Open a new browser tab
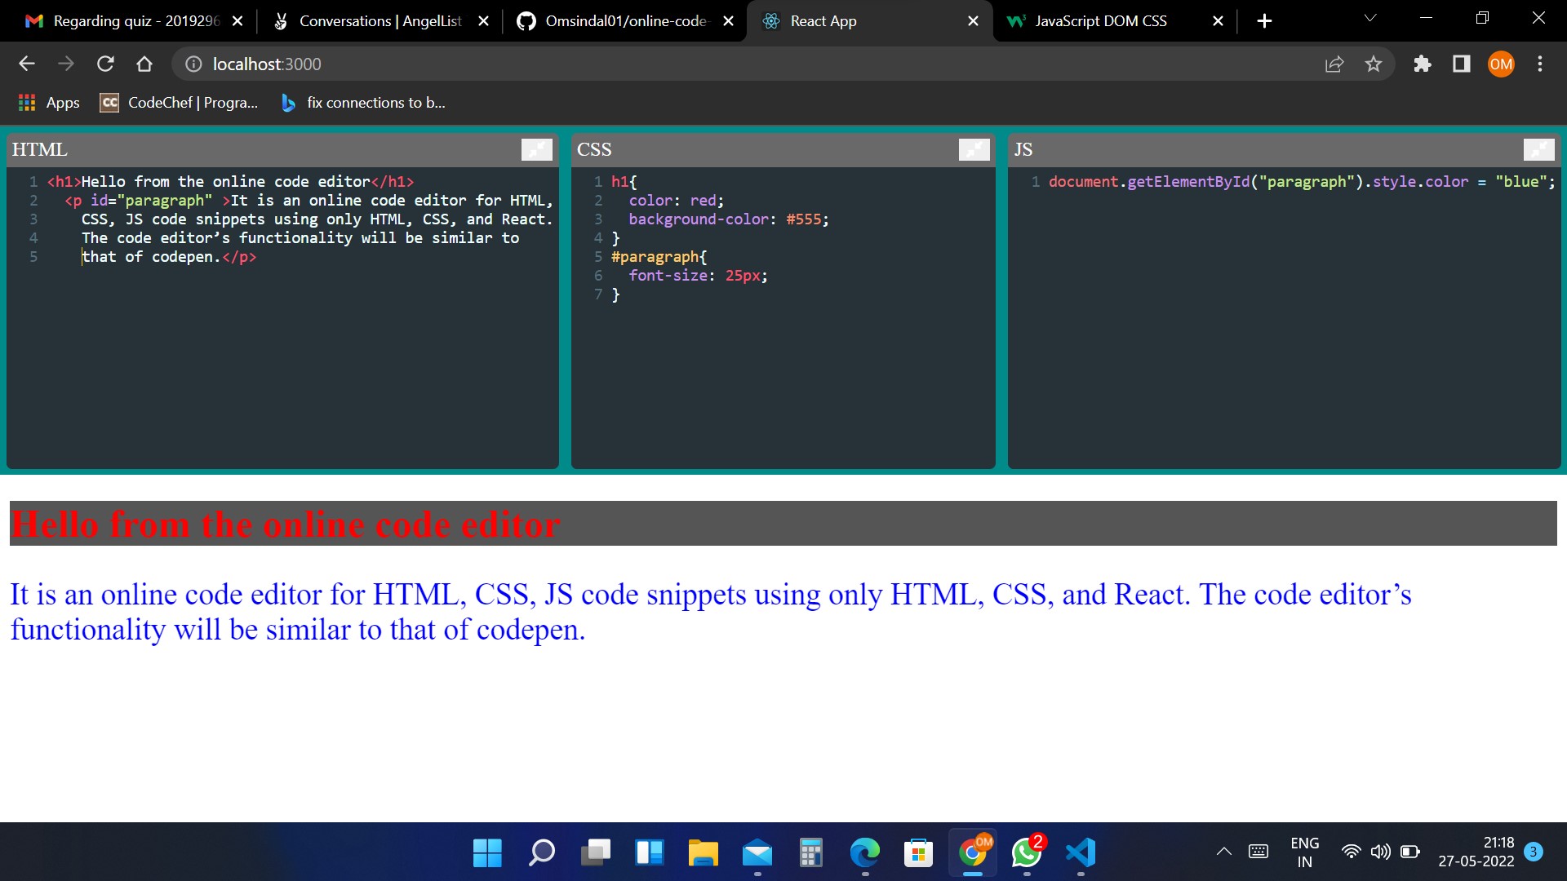The height and width of the screenshot is (881, 1567). (x=1264, y=21)
